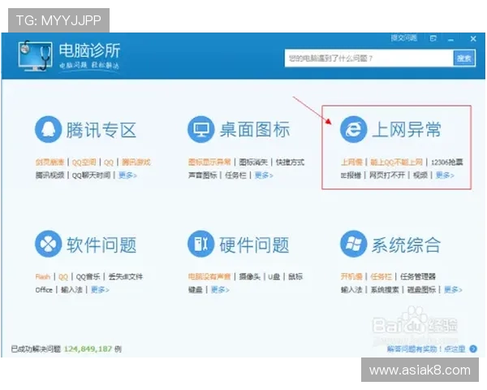Select 任务栏 link under 桌面图标
This screenshot has width=487, height=390.
click(235, 175)
